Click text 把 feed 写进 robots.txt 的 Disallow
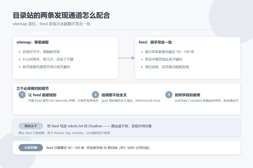The width and height of the screenshot is (253, 168). click(x=75, y=126)
